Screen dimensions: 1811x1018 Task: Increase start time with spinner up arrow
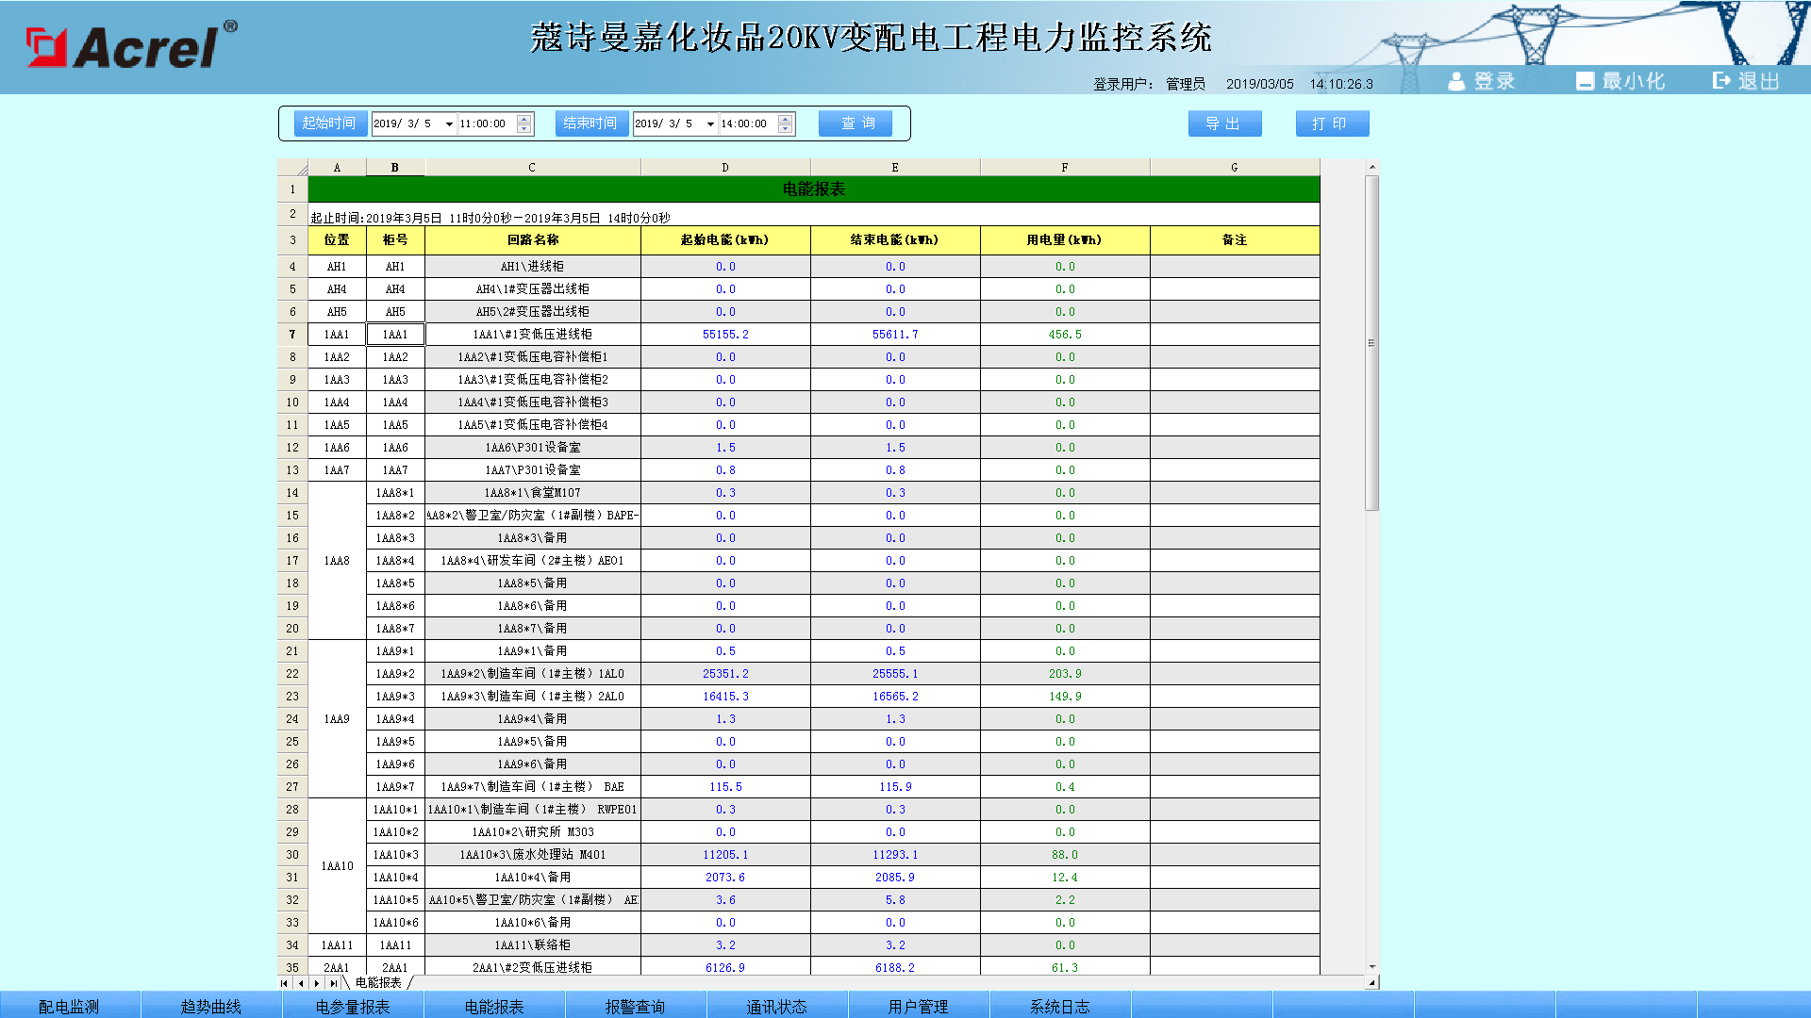tap(524, 119)
